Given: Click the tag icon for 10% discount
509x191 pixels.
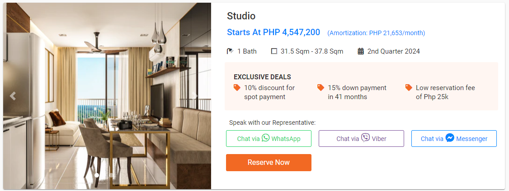Looking at the screenshot, I should (237, 88).
